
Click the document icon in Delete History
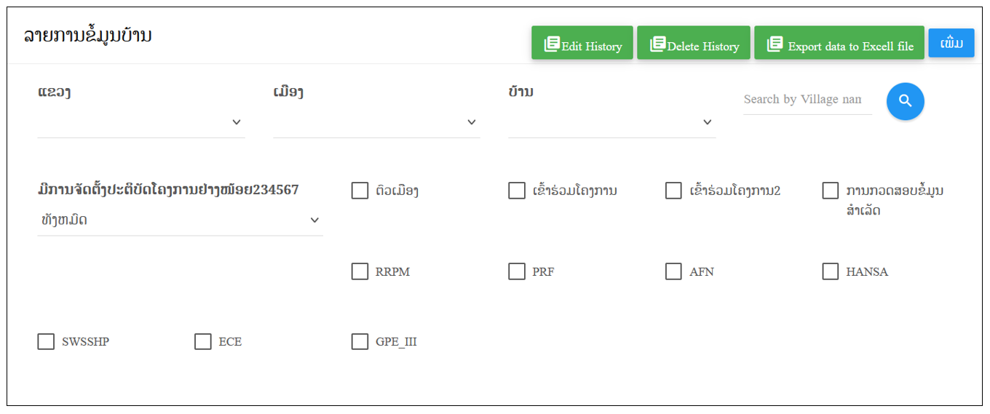pyautogui.click(x=658, y=44)
